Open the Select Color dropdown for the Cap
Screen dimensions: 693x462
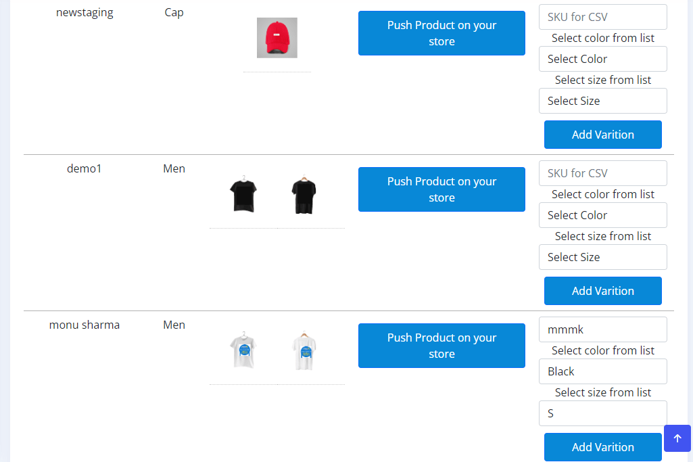pyautogui.click(x=602, y=59)
